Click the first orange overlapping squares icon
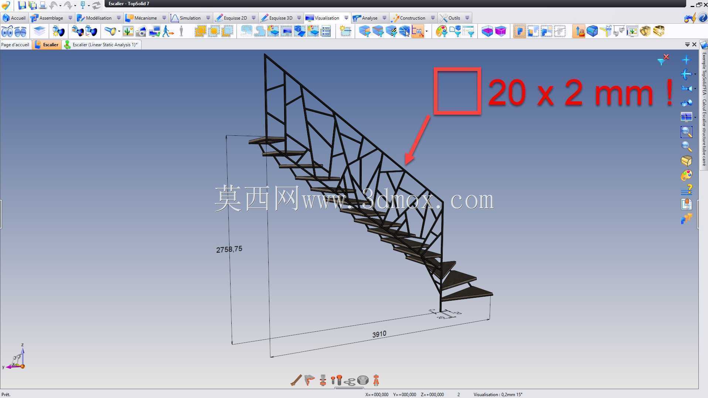Image resolution: width=708 pixels, height=398 pixels. click(200, 31)
